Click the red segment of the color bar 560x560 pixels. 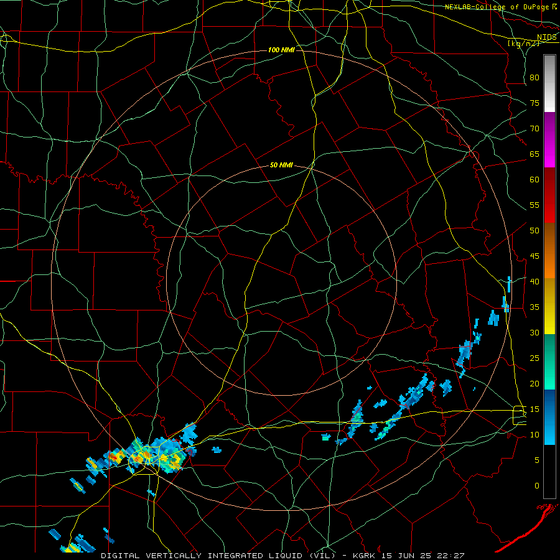pyautogui.click(x=549, y=195)
